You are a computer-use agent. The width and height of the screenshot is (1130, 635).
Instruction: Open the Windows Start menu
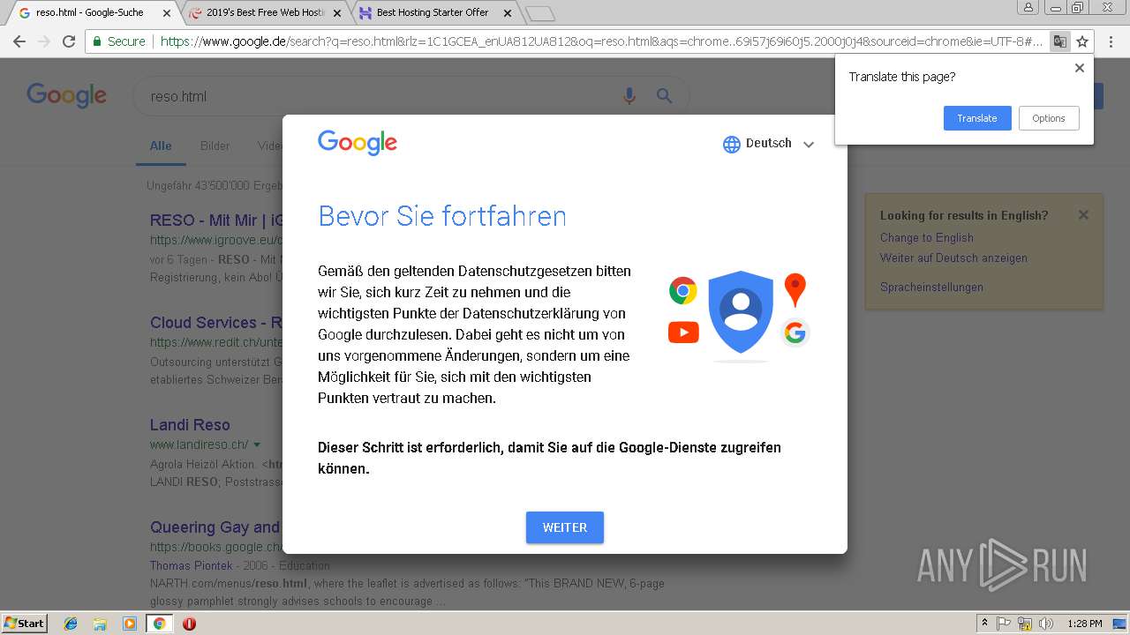pyautogui.click(x=24, y=624)
